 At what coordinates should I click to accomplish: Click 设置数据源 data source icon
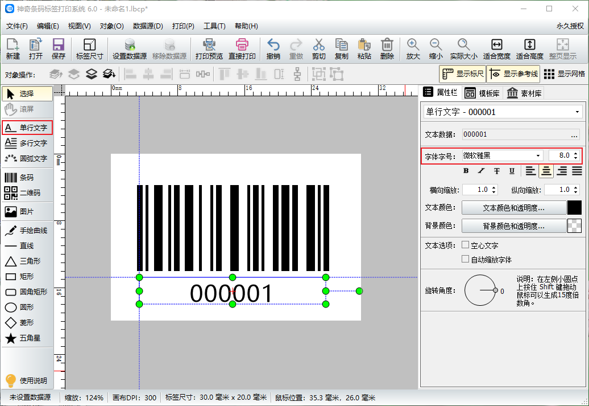130,49
